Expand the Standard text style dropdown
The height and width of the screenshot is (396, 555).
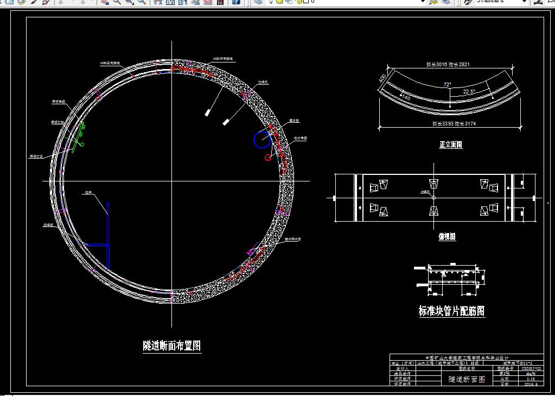(524, 2)
